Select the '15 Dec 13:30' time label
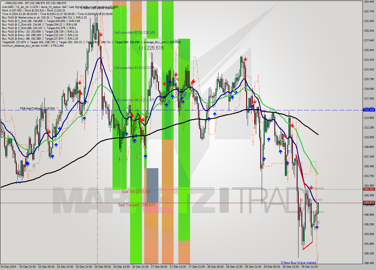 coord(65,267)
